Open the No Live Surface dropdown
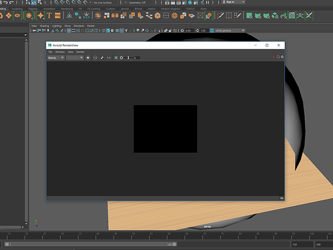The image size is (333, 250). coord(105,3)
